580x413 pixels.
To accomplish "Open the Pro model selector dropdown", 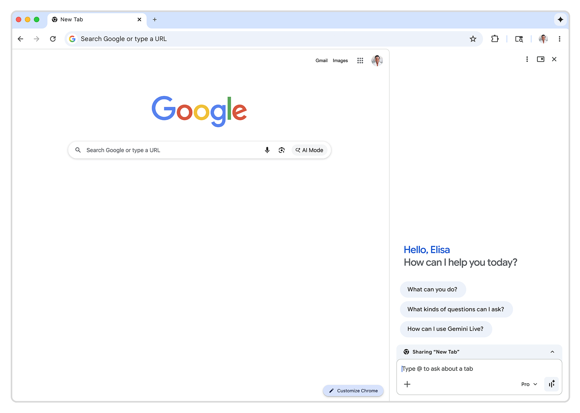I will 529,384.
